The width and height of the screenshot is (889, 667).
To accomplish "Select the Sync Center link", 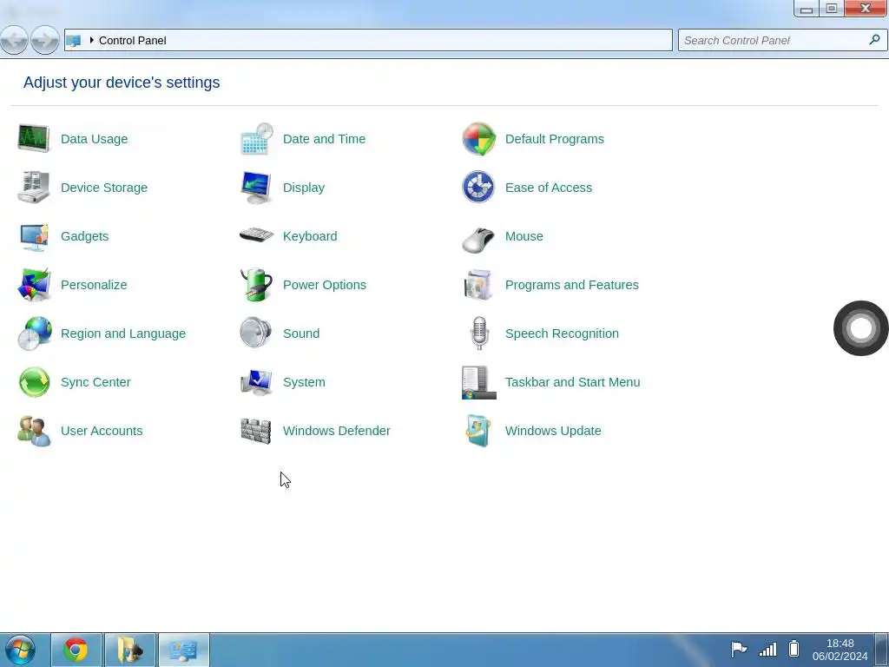I will 95,383.
